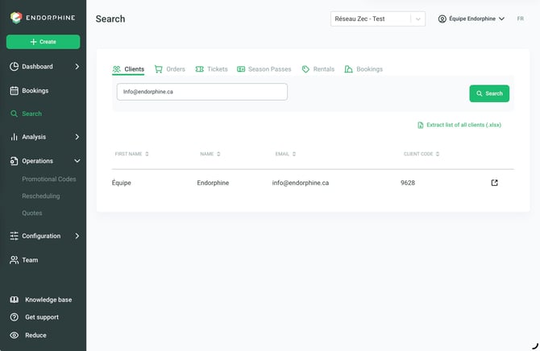The height and width of the screenshot is (351, 540).
Task: Select the Clients tab
Action: point(128,69)
